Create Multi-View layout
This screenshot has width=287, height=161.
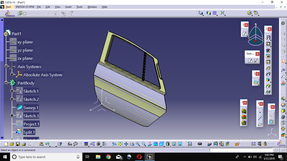[x=155, y=144]
